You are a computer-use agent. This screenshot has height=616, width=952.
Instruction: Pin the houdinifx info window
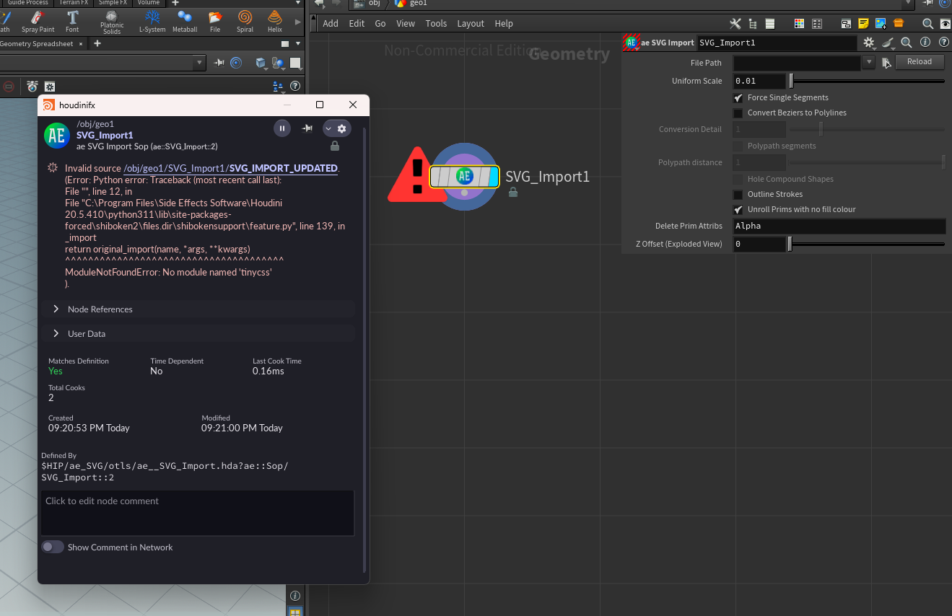click(307, 128)
